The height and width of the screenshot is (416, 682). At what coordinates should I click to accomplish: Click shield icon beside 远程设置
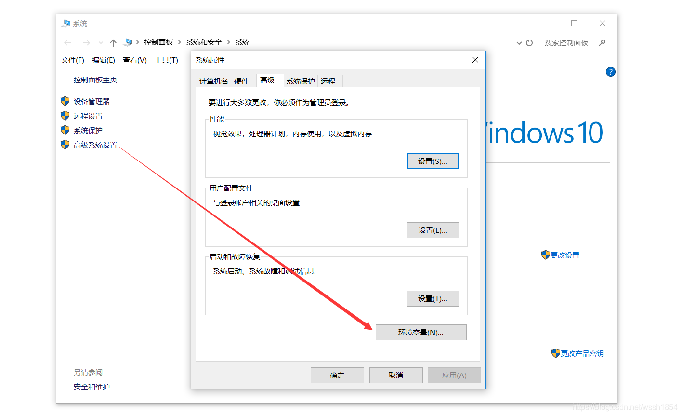pos(65,116)
